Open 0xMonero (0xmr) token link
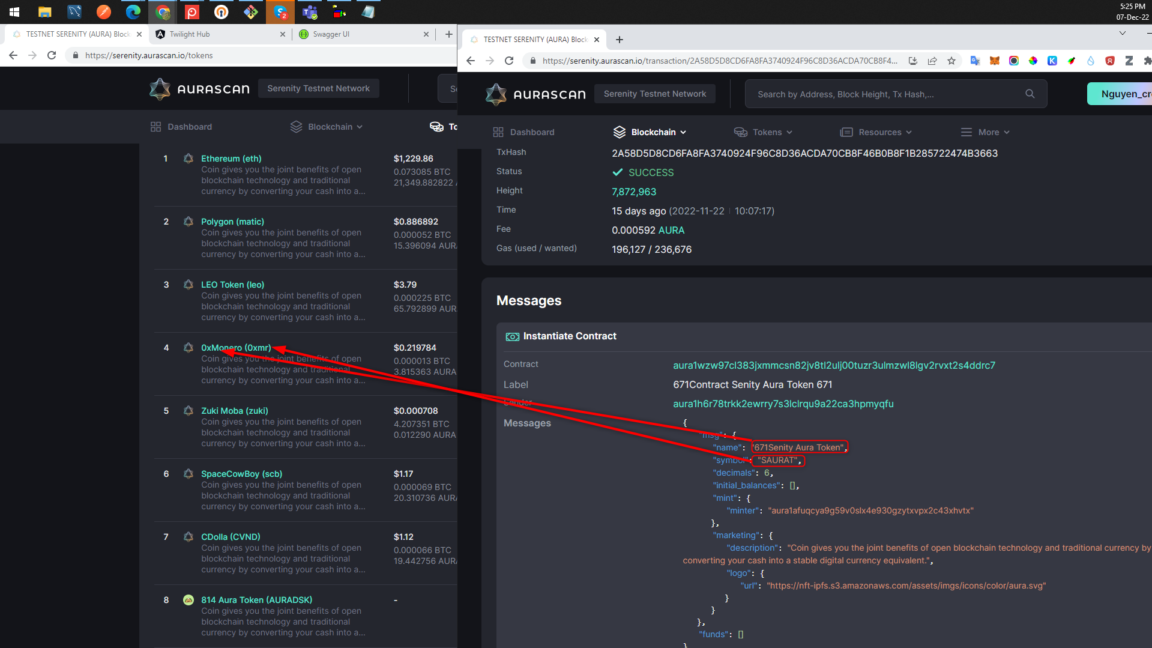This screenshot has height=648, width=1152. tap(236, 348)
